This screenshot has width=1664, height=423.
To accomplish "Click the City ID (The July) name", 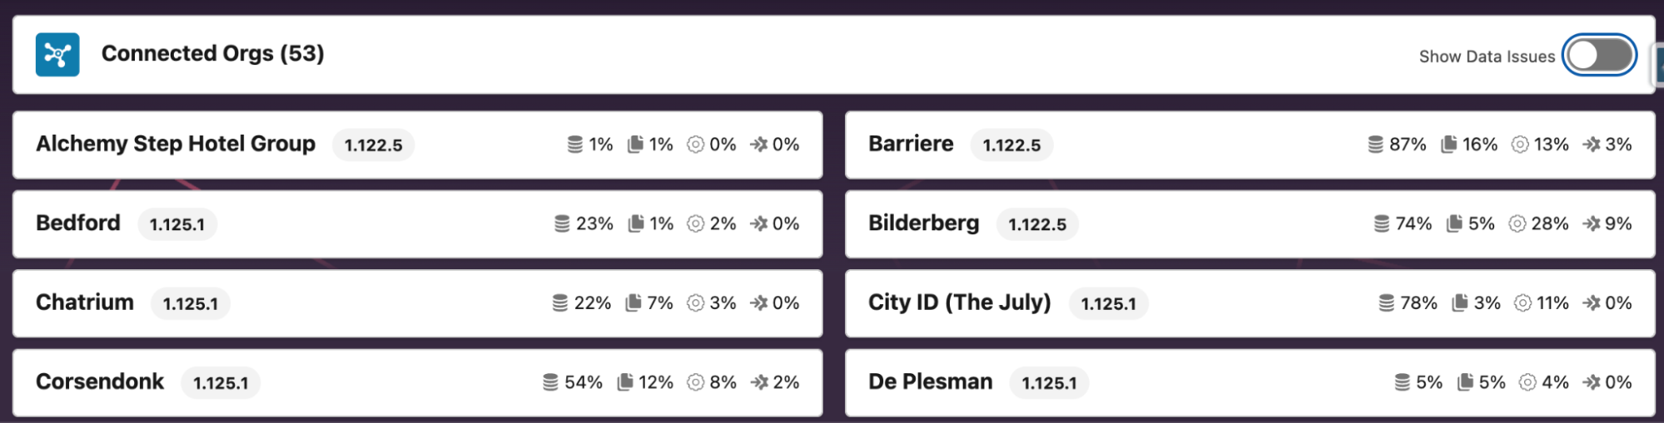I will point(959,302).
